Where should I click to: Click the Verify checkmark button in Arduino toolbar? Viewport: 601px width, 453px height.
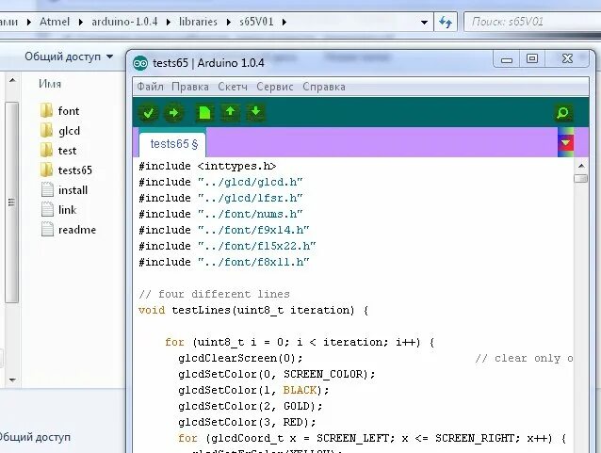[x=148, y=113]
